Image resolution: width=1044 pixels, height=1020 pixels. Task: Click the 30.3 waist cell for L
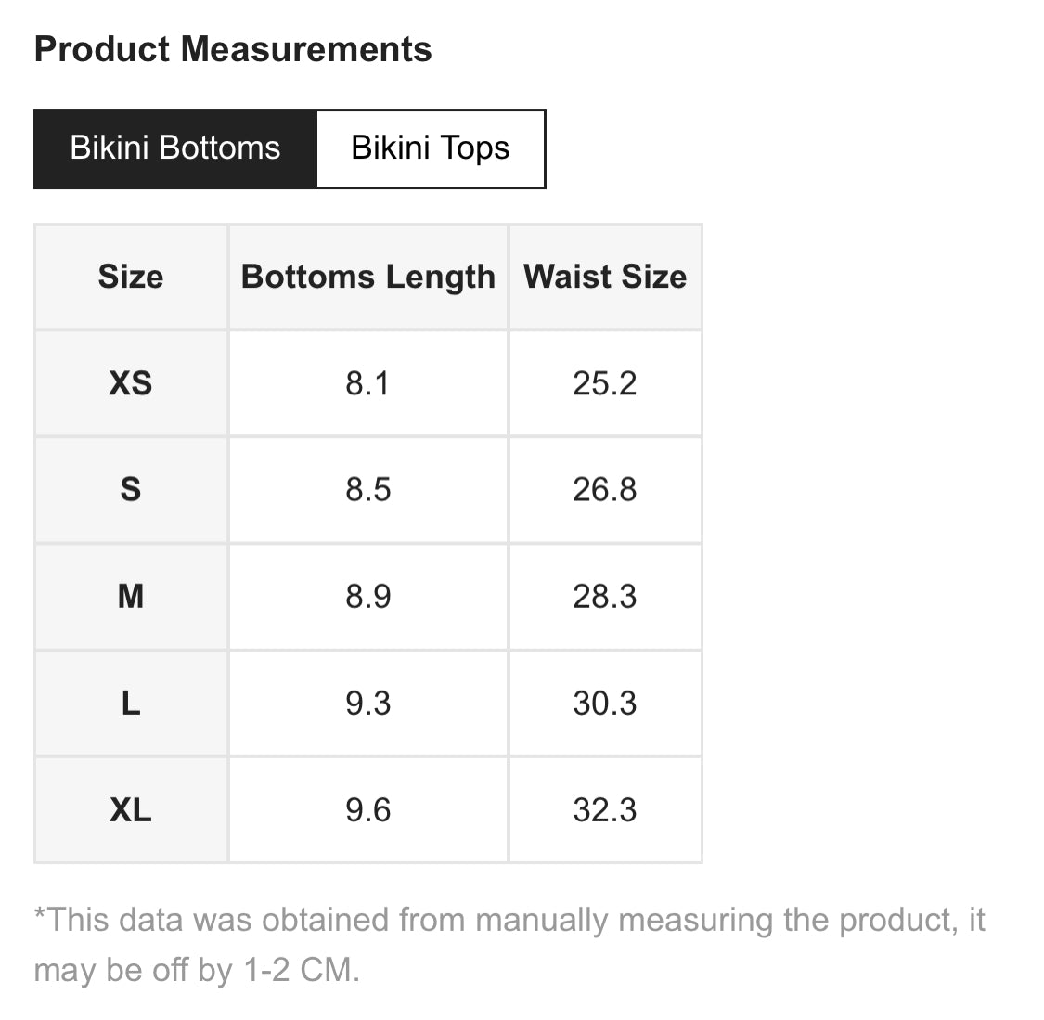coord(605,704)
